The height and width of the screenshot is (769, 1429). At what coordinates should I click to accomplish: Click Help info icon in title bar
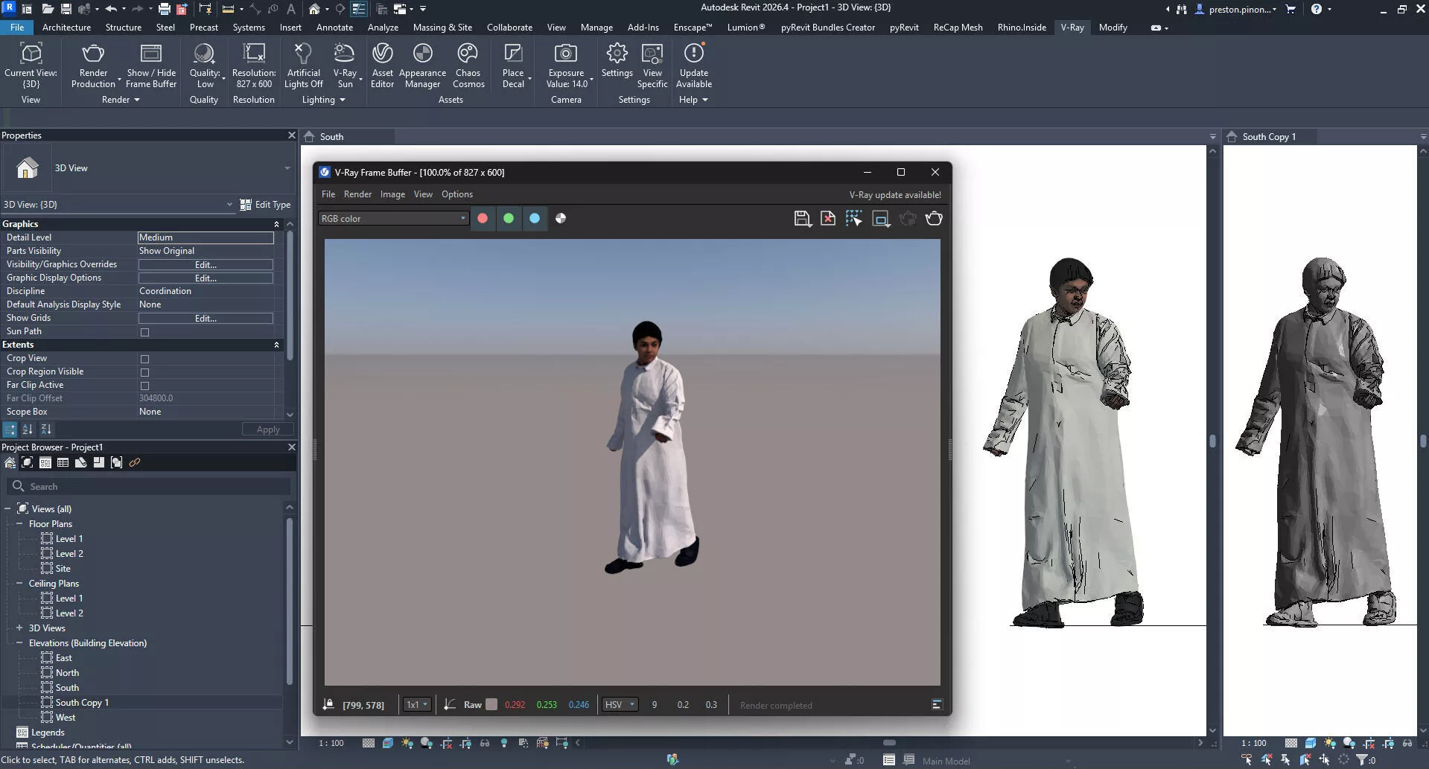click(1317, 9)
